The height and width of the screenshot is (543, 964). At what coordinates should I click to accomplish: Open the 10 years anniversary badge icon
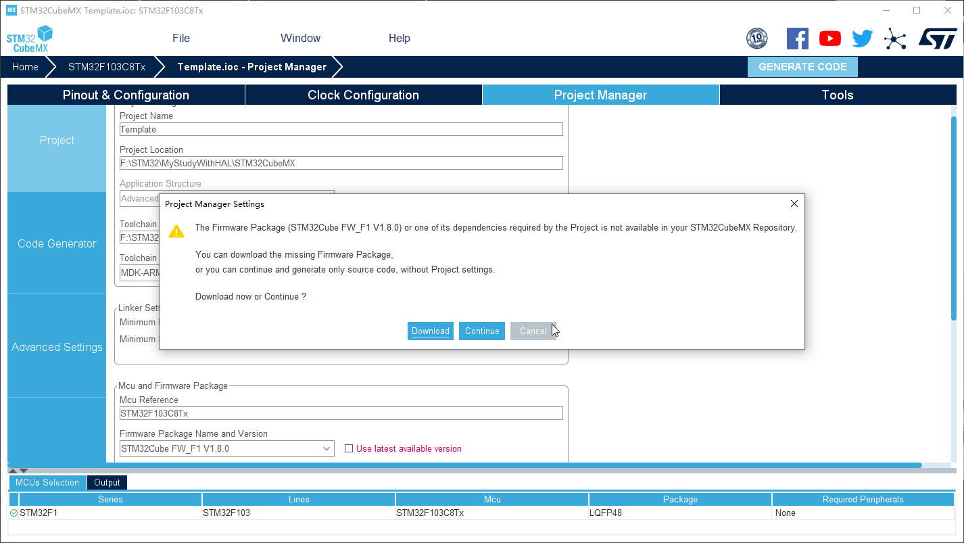click(756, 39)
